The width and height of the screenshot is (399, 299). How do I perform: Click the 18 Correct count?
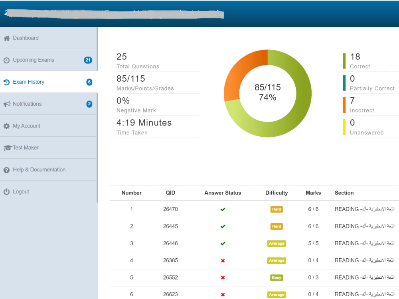(x=355, y=57)
